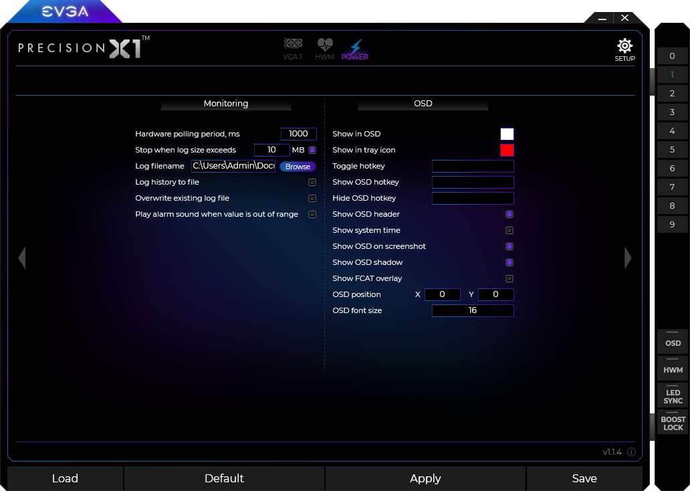
Task: Select profile slot 9
Action: pos(672,224)
